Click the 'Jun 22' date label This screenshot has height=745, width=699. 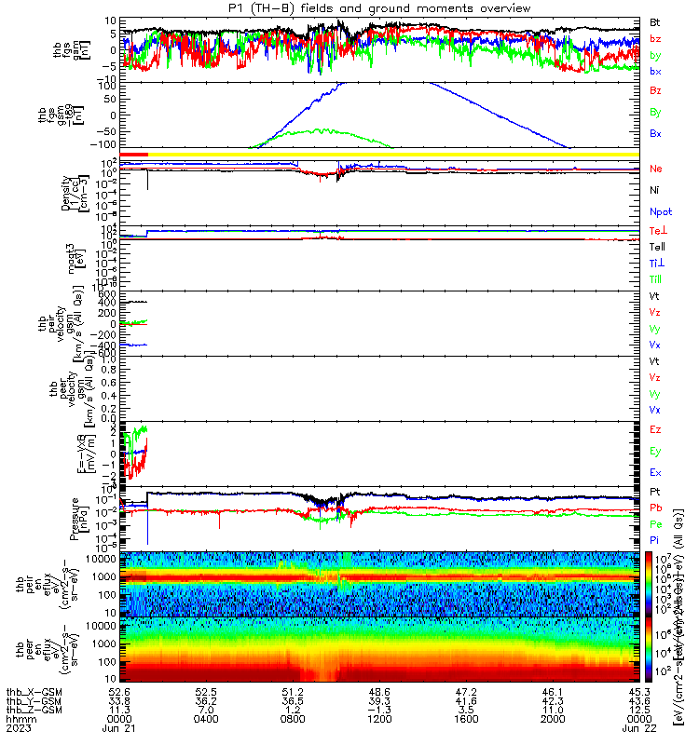tap(639, 728)
